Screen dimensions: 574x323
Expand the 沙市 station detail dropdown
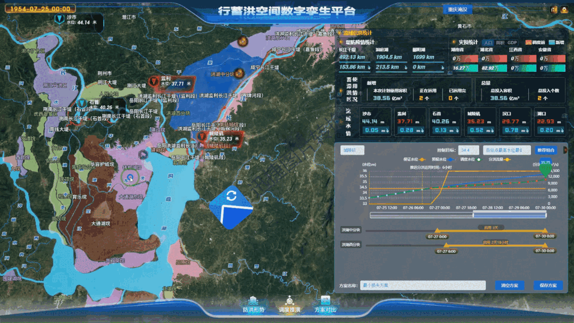(x=388, y=129)
